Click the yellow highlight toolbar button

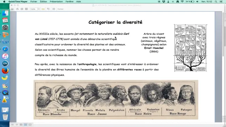[43, 9]
